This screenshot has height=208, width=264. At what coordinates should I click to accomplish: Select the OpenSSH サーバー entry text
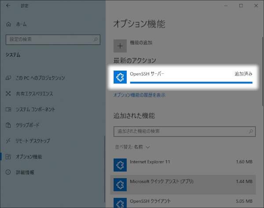pyautogui.click(x=147, y=74)
